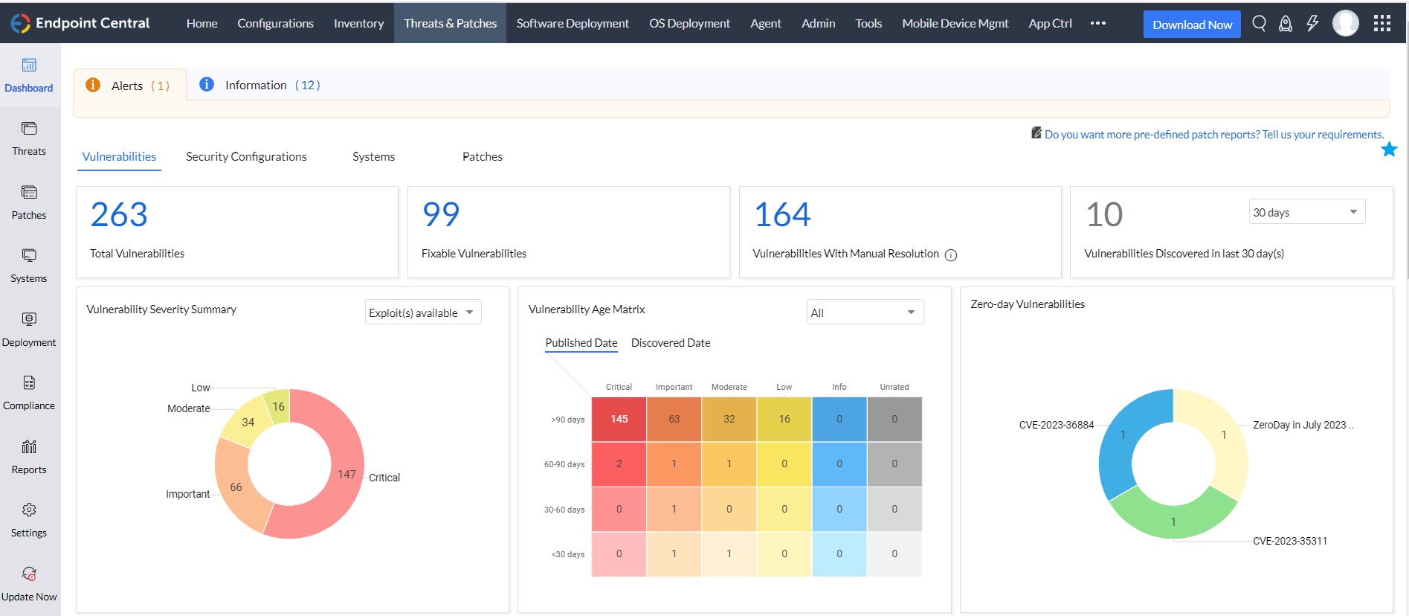Expand the Vulnerability Age Matrix All dropdown
1409x616 pixels.
click(865, 312)
